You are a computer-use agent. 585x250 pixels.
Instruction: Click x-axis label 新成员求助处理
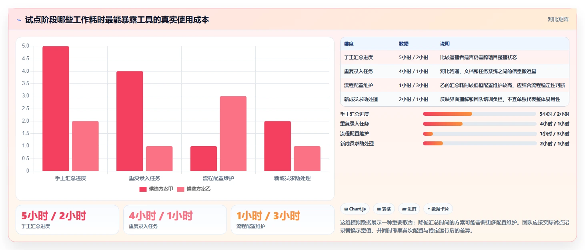(x=292, y=178)
